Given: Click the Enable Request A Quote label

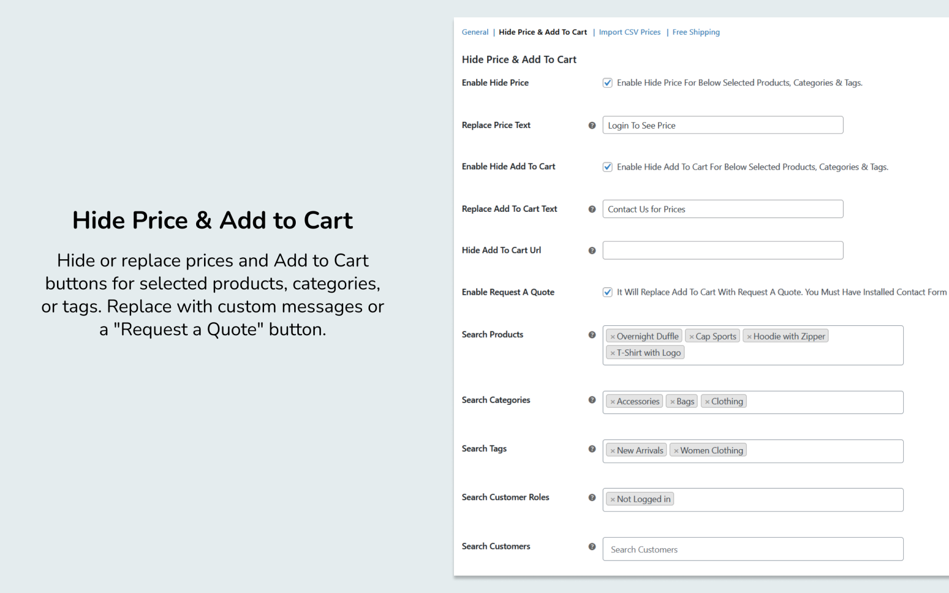Looking at the screenshot, I should 508,292.
